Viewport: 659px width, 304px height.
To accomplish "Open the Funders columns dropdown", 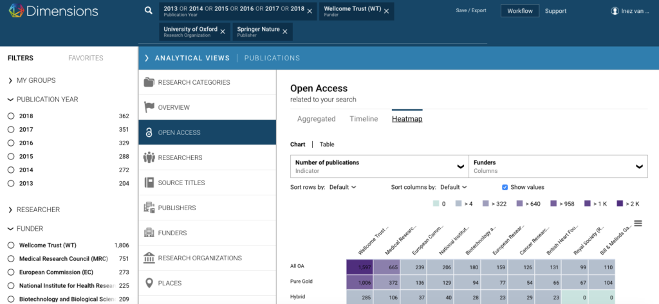I will click(558, 166).
